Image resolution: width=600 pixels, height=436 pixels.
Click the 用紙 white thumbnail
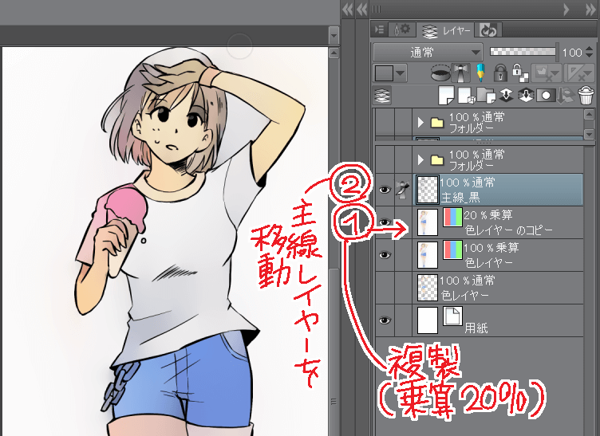(x=428, y=320)
